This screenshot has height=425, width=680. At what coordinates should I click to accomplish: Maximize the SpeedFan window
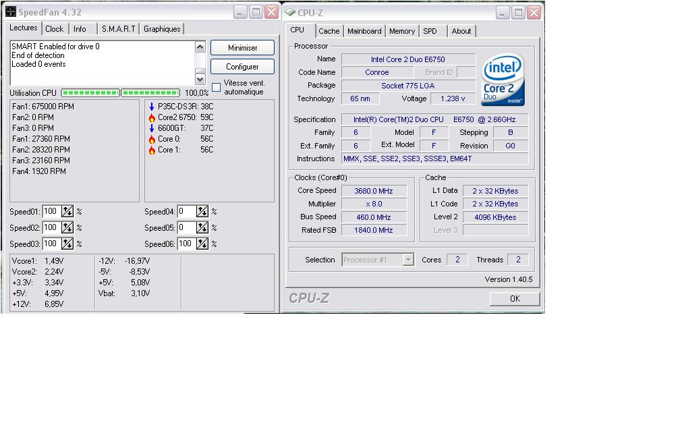pyautogui.click(x=256, y=12)
